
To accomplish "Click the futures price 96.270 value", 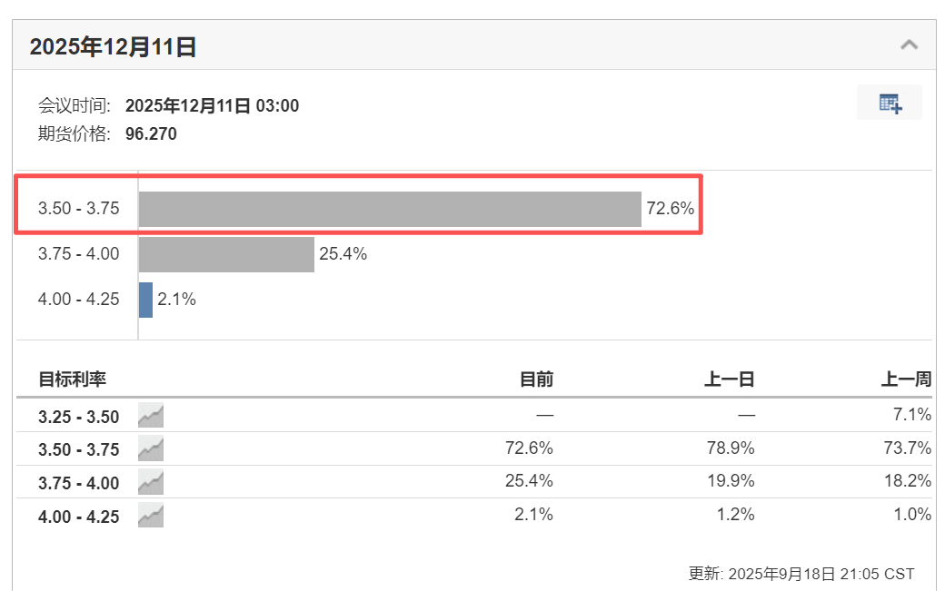I will (x=151, y=133).
